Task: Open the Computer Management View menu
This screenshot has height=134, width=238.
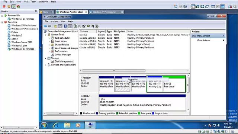Action: [63, 22]
